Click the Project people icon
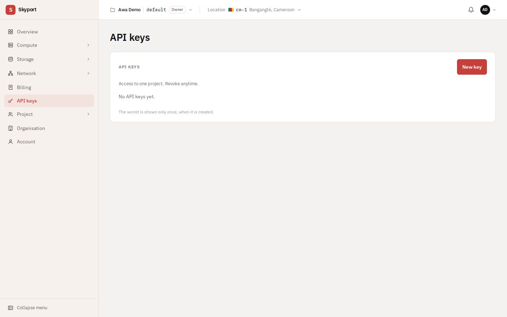507x317 pixels. click(x=11, y=114)
